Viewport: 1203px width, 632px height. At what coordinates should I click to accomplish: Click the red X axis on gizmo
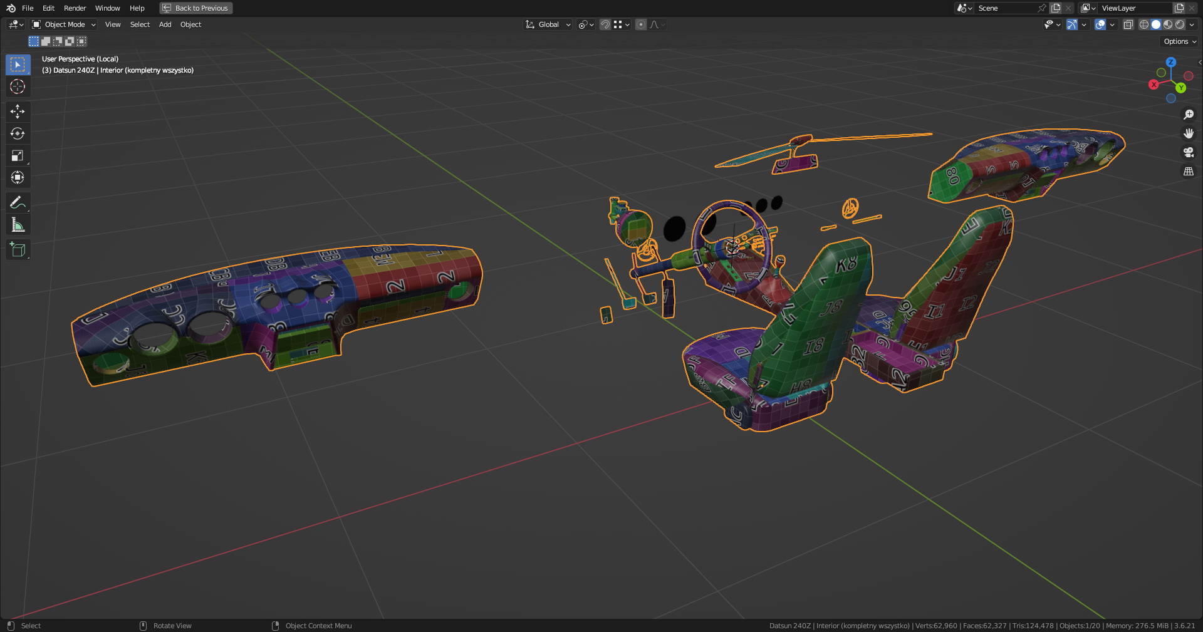click(x=1154, y=85)
